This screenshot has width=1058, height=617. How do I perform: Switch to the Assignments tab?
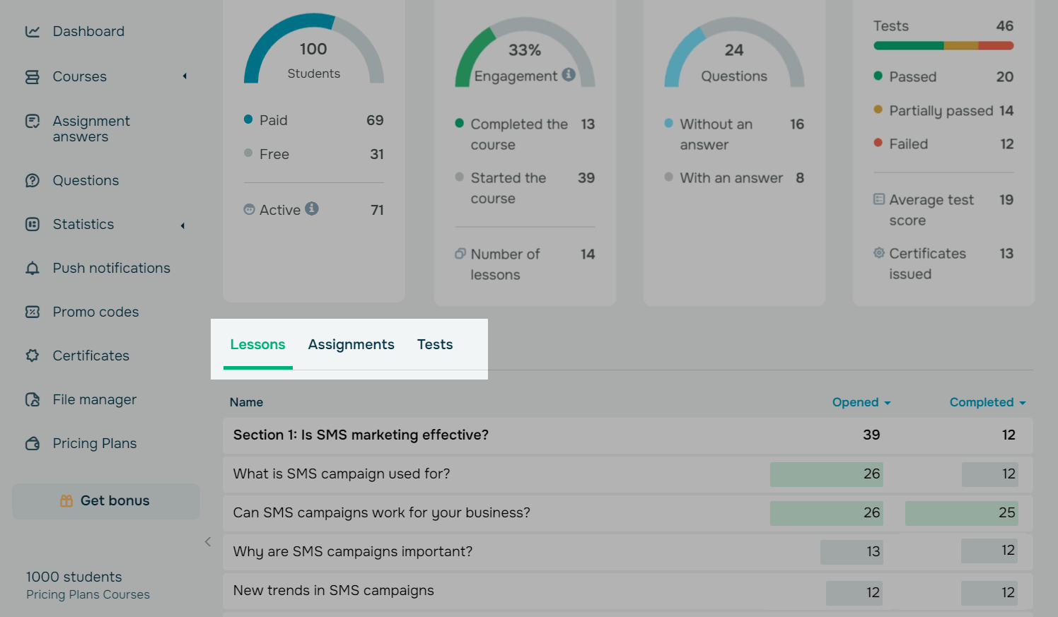coord(351,345)
